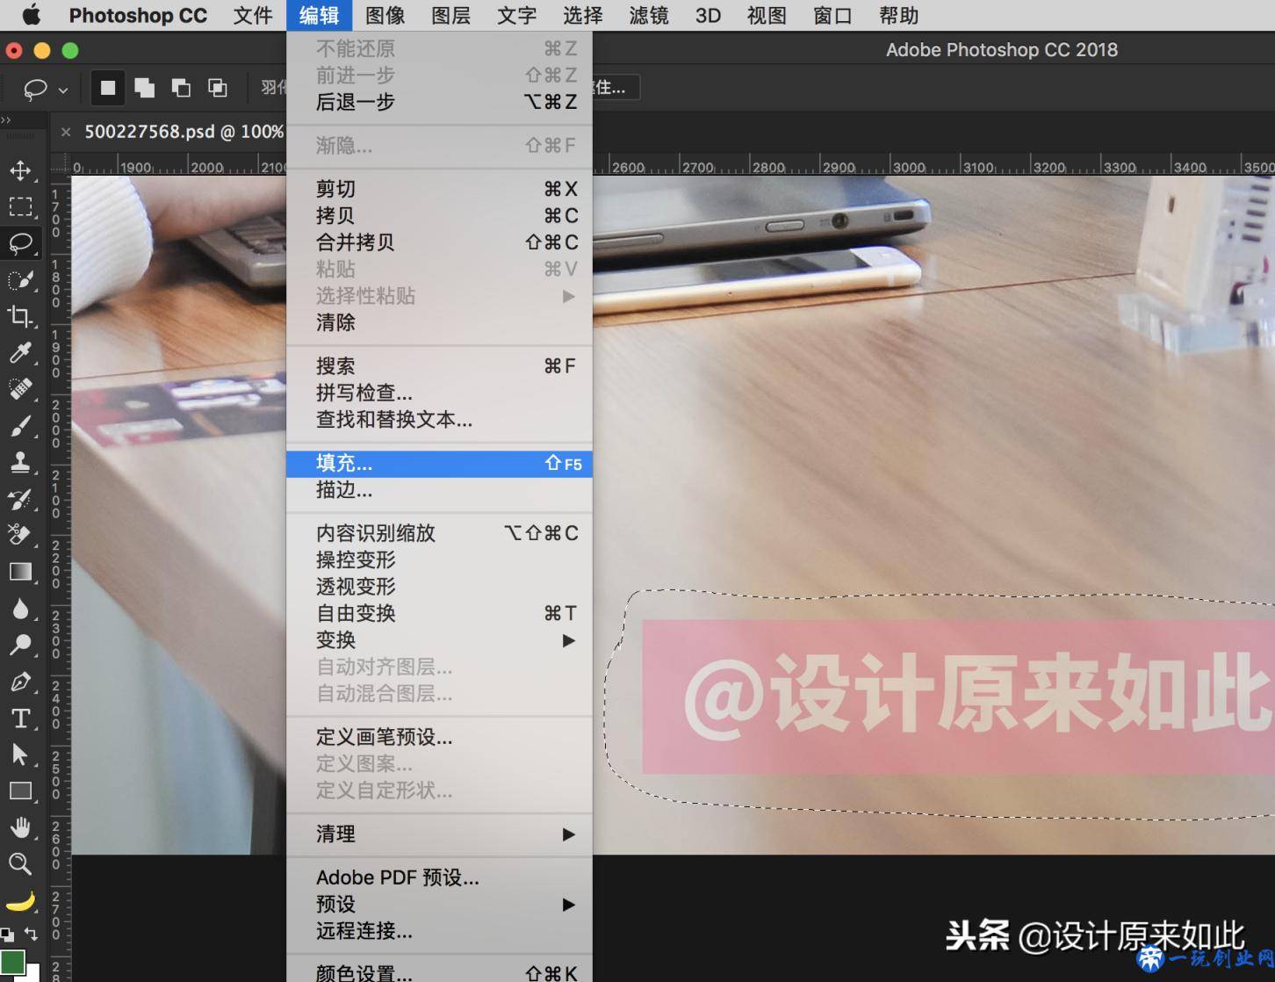Reset to default foreground and background colors

7,935
